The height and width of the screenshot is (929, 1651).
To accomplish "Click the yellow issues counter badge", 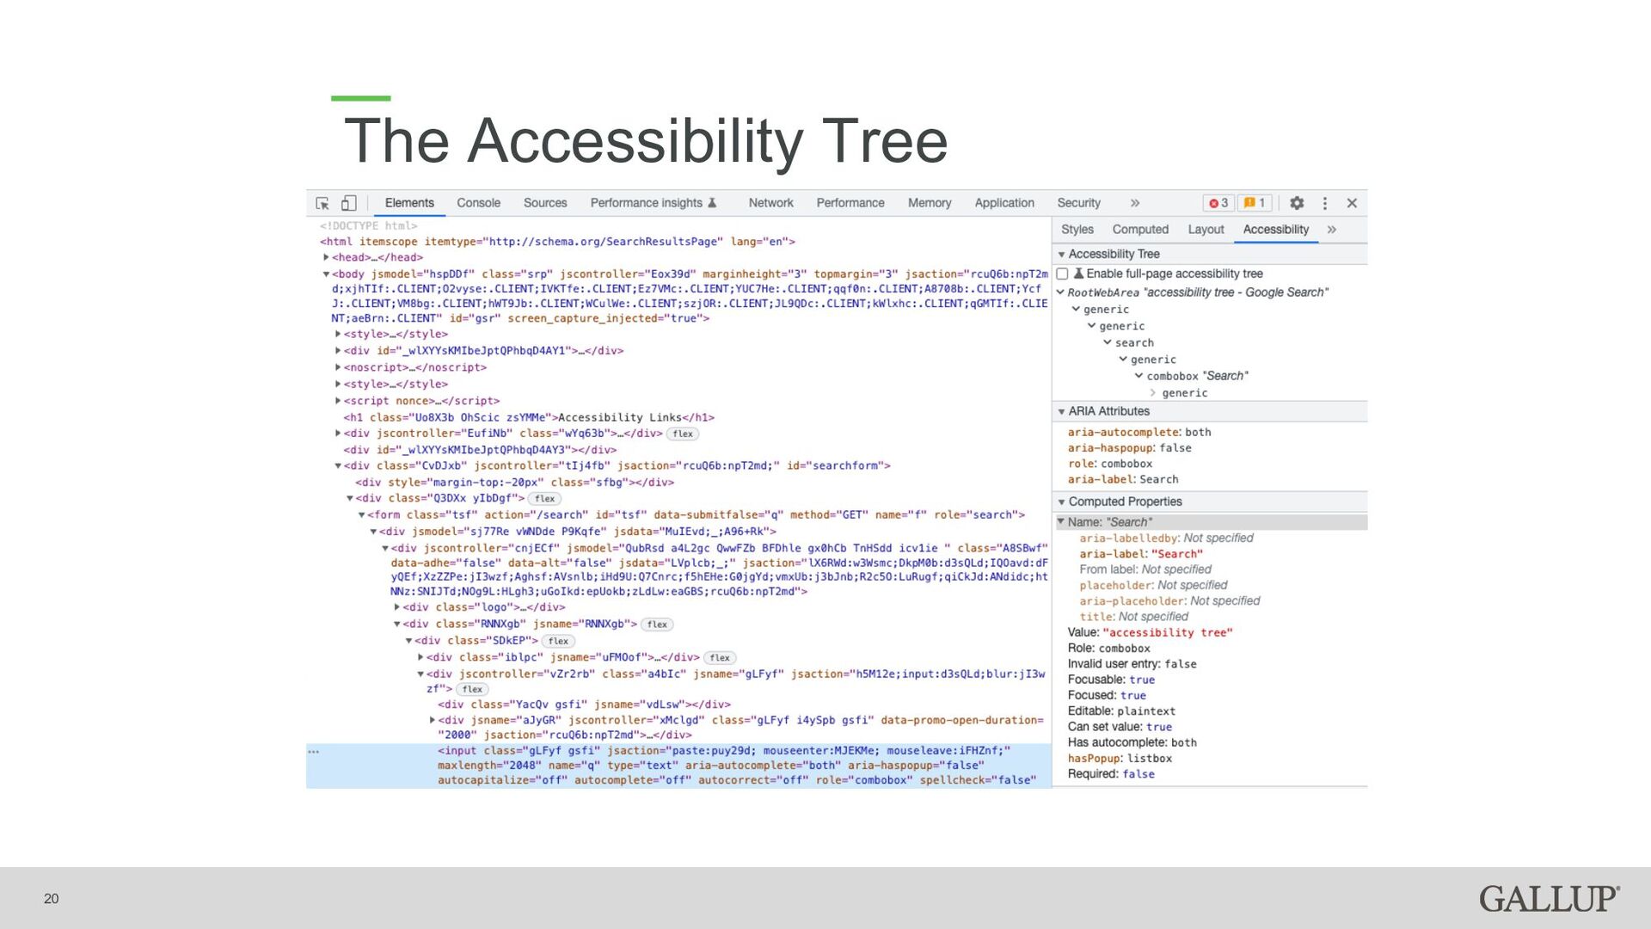I will click(x=1255, y=203).
